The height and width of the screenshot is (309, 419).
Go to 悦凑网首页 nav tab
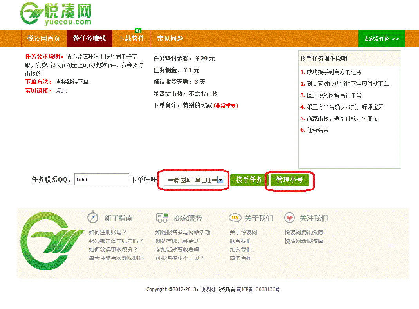[x=44, y=39]
